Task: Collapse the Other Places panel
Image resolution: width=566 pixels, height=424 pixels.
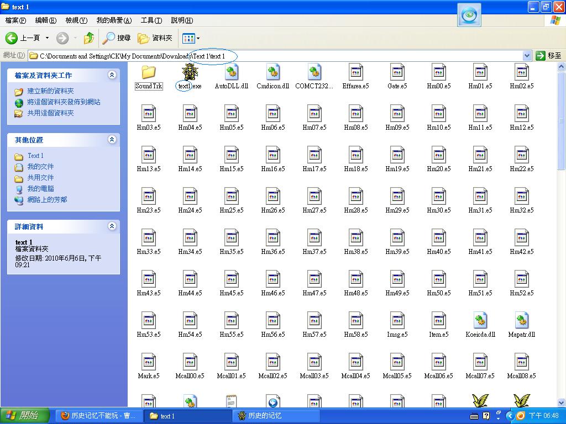Action: point(112,140)
